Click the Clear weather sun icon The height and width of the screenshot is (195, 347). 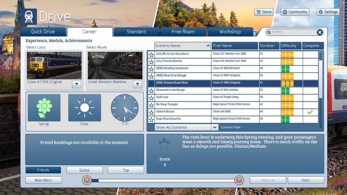pos(84,108)
